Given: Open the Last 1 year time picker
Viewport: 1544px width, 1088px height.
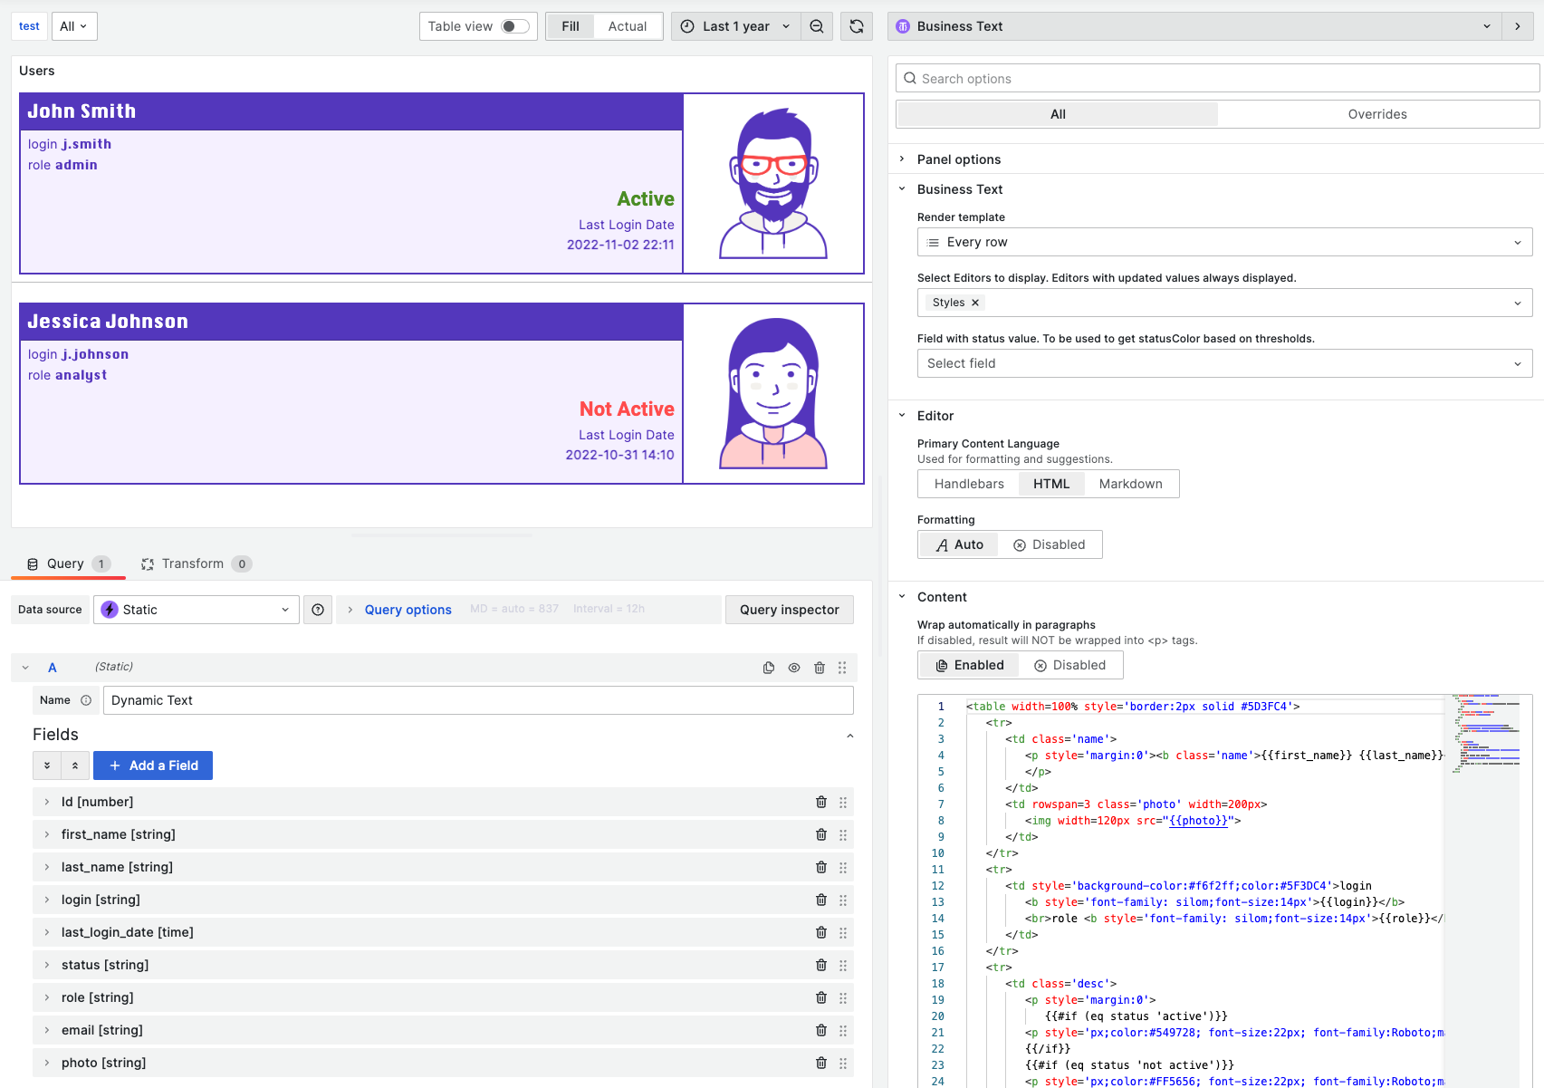Looking at the screenshot, I should point(736,26).
